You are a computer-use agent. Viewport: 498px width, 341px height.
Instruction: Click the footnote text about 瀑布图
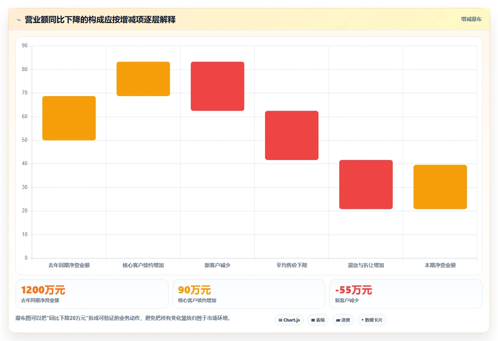(123, 318)
